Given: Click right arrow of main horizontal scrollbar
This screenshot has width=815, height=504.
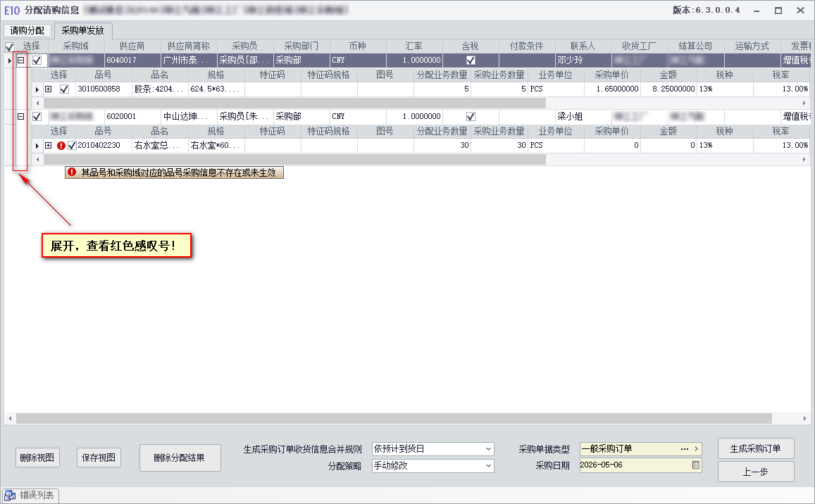Looking at the screenshot, I should coord(804,418).
